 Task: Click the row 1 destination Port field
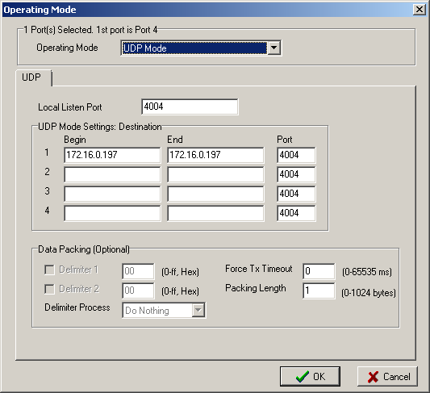click(296, 155)
